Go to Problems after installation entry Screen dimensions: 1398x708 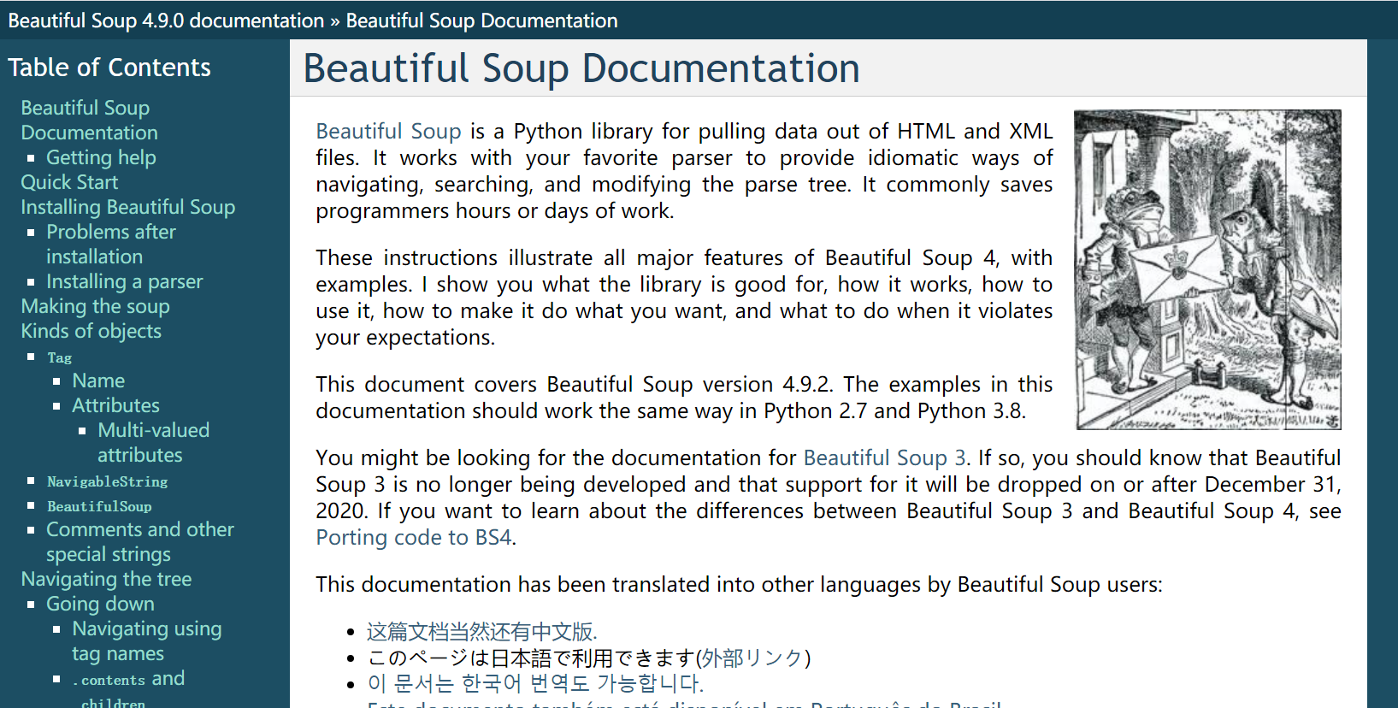point(111,245)
